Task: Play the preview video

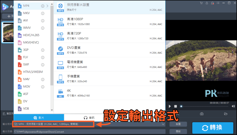Action: coord(170,106)
